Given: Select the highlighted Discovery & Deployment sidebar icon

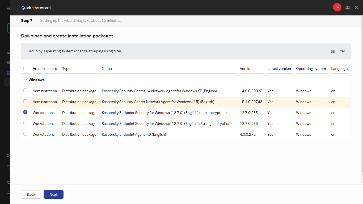Looking at the screenshot, I should pos(8,73).
